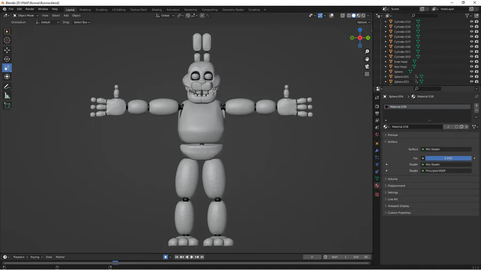481x270 pixels.
Task: Hide Endo head with its eye icon
Action: 471,61
